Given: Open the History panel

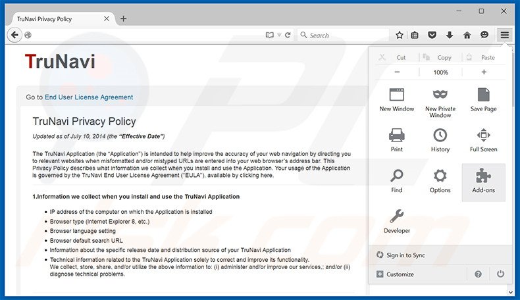Looking at the screenshot, I should 440,139.
